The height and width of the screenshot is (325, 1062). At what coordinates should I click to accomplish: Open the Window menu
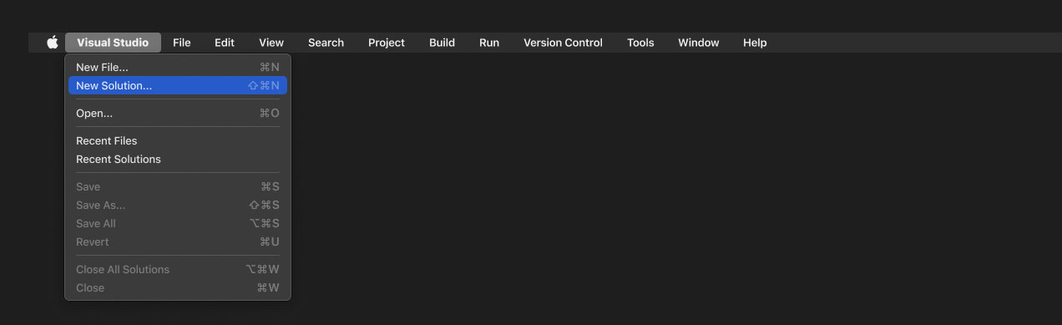698,43
